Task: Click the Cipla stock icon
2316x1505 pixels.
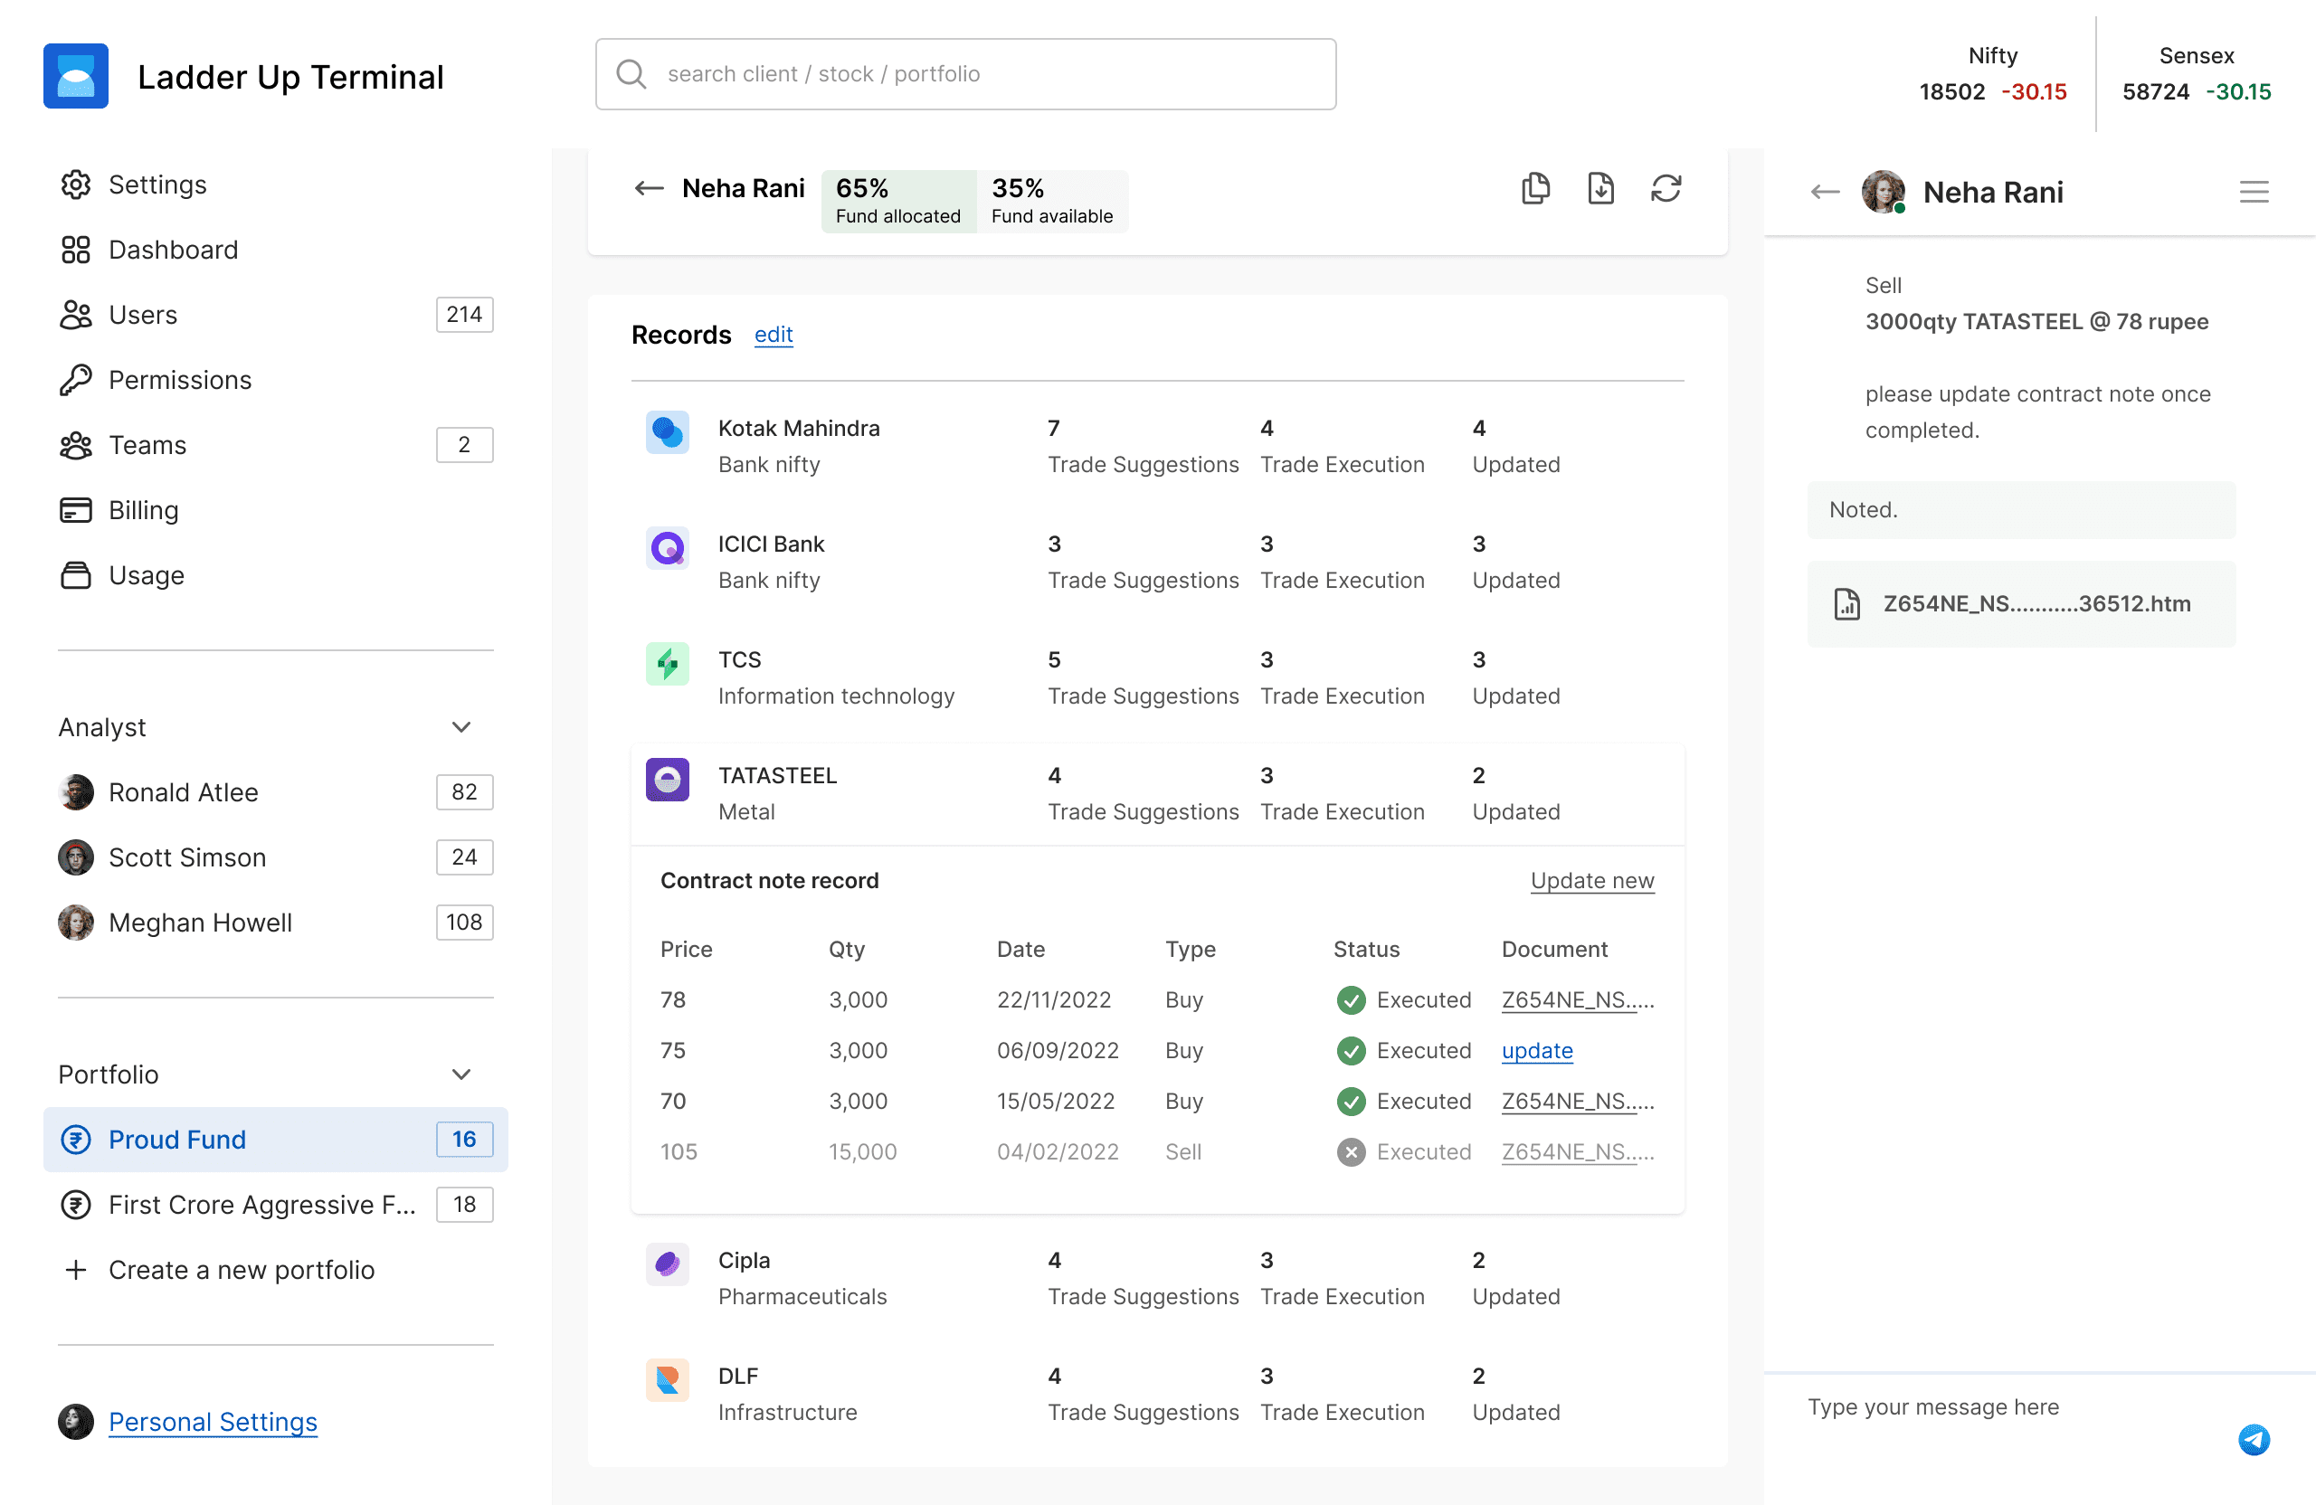Action: click(x=668, y=1264)
